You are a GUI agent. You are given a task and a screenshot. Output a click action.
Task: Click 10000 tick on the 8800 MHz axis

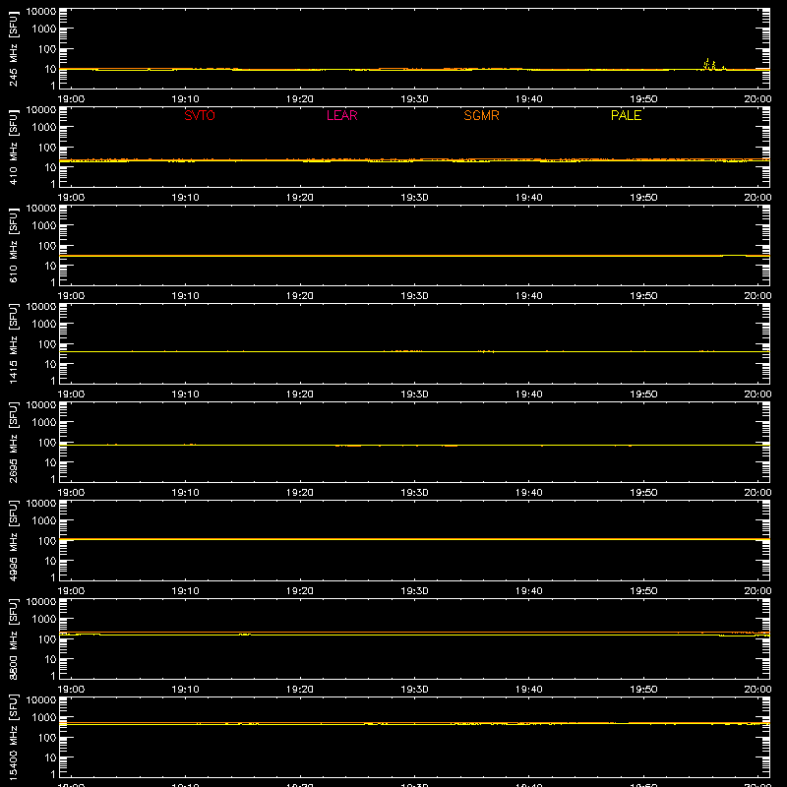click(x=41, y=601)
